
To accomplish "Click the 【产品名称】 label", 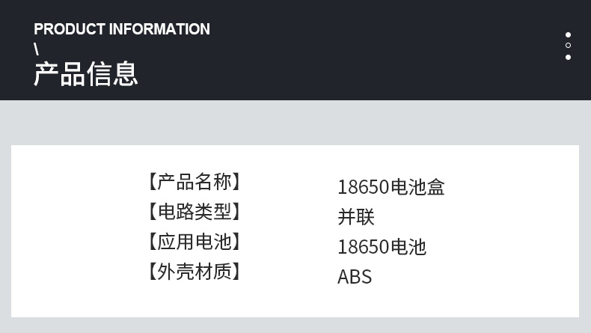I will pos(195,182).
